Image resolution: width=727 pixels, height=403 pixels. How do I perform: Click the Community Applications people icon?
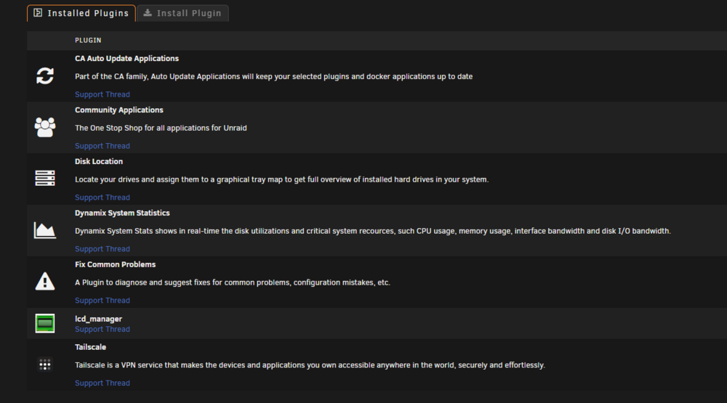(45, 127)
